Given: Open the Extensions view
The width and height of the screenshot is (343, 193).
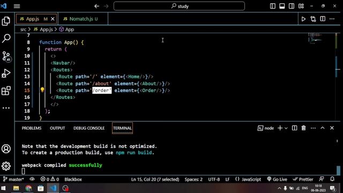Looking at the screenshot, I should (6, 91).
